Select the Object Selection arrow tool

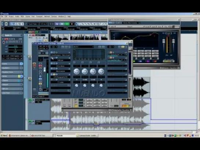[x=77, y=24]
